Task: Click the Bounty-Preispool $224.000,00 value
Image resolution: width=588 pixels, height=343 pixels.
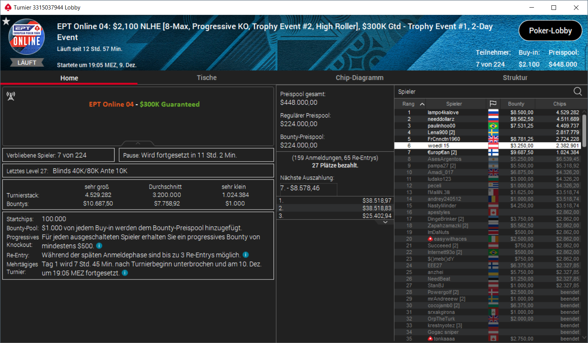Action: coord(299,145)
